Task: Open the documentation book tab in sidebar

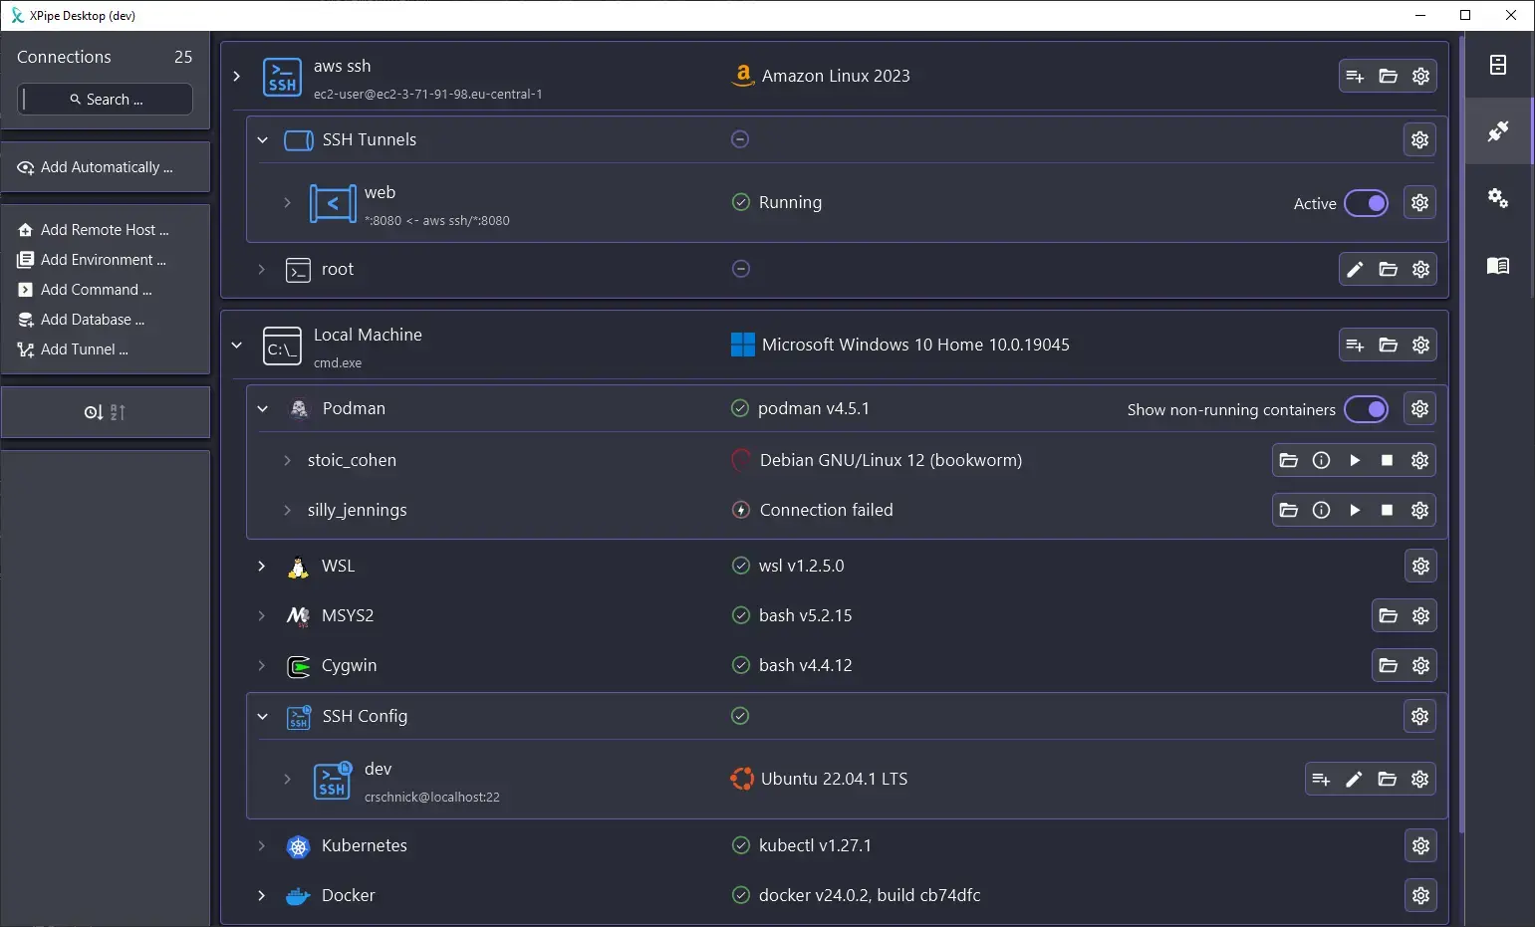Action: tap(1497, 265)
